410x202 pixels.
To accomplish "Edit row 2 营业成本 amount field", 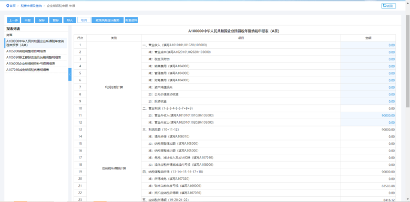I will [368, 52].
